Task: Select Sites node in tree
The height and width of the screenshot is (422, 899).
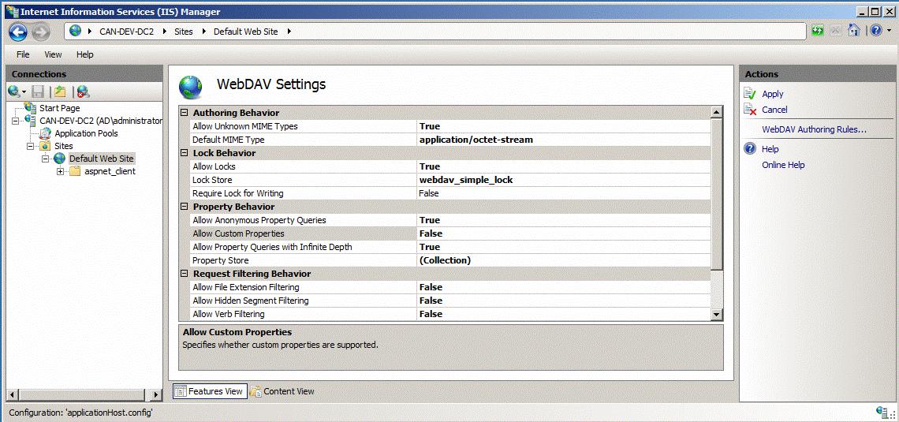Action: click(x=64, y=146)
